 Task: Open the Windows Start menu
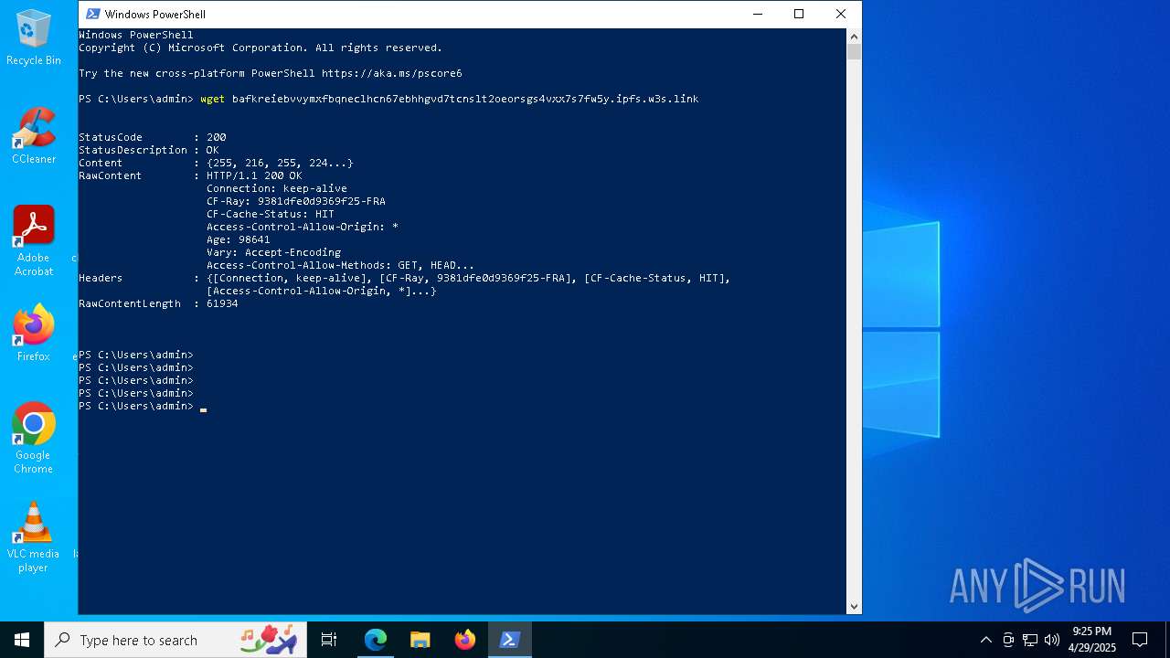22,640
